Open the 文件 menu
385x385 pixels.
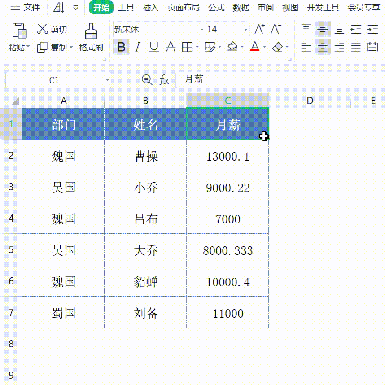(x=25, y=7)
